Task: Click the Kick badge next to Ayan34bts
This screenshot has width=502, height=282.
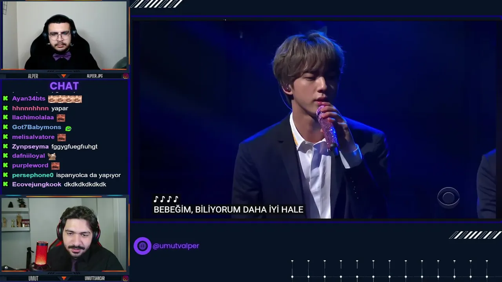Action: tap(5, 98)
